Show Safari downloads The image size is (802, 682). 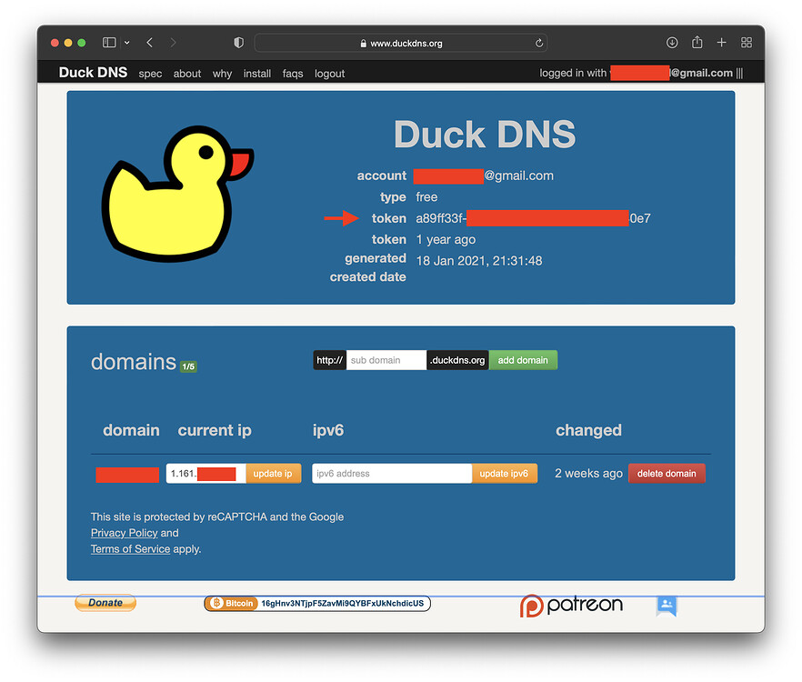pos(672,43)
